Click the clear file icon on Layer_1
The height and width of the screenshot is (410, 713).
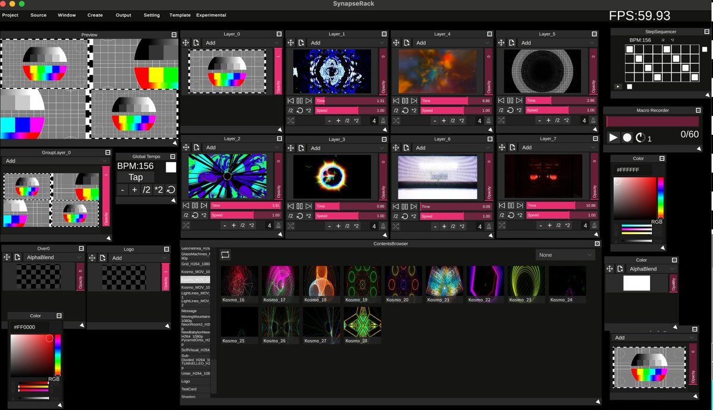pyautogui.click(x=301, y=43)
